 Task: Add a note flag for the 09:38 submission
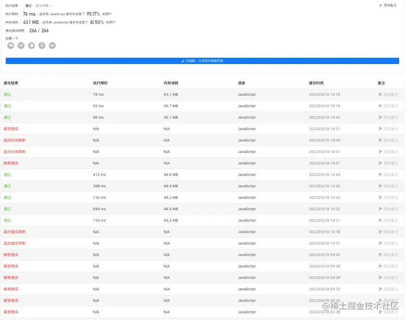tap(388, 278)
